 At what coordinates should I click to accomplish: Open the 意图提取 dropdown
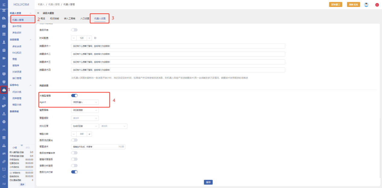coord(85,118)
